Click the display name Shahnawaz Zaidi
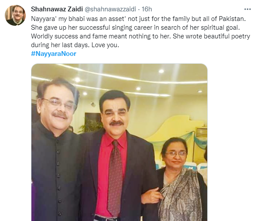The height and width of the screenshot is (221, 257). click(x=57, y=9)
